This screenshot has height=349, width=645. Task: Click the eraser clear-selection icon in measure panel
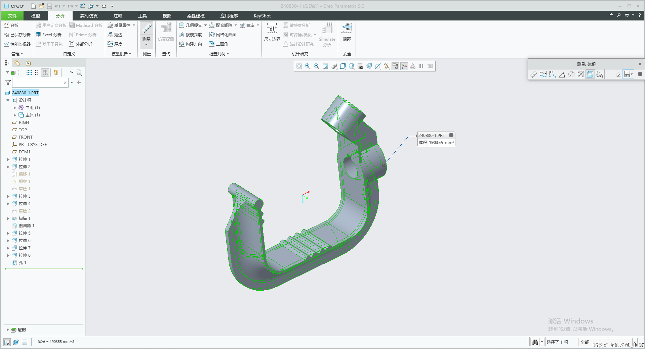click(x=618, y=74)
